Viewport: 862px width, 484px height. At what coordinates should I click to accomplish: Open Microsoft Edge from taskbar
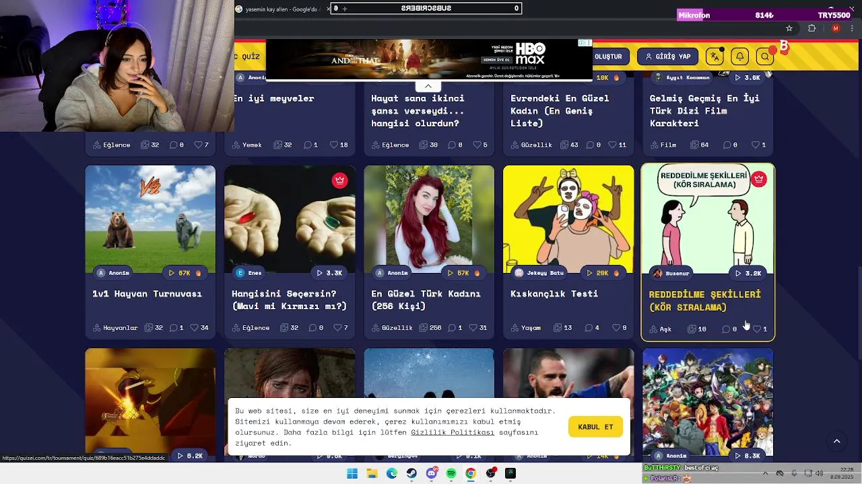click(392, 473)
